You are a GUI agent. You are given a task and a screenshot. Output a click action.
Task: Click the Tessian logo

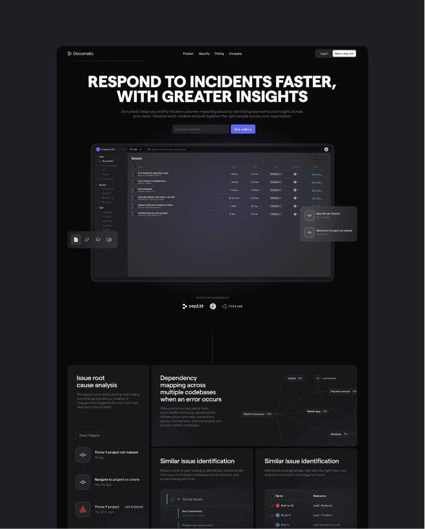(x=232, y=306)
